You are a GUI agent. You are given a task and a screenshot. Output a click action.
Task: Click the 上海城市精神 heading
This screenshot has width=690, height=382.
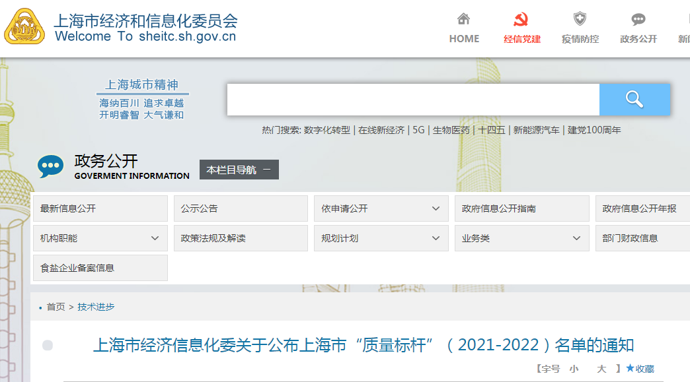[141, 84]
